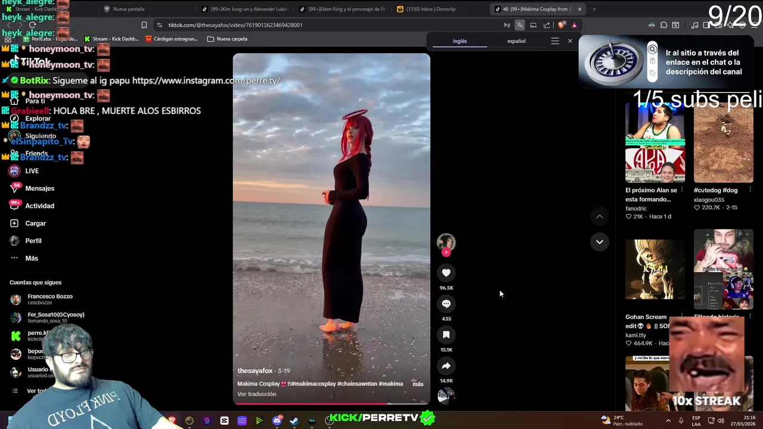Open Steam icon in taskbar
Viewport: 763px width, 429px height.
[x=294, y=421]
